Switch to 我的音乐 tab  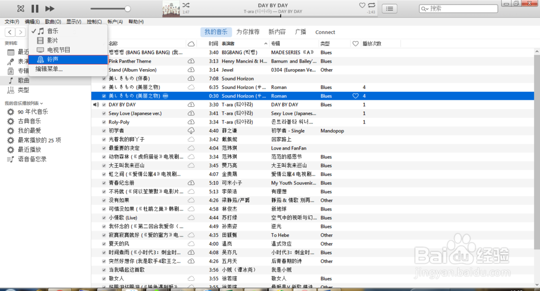216,32
